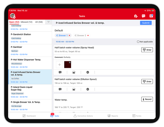This screenshot has height=127, width=164.
Task: Mark the Dilution Spout item as NA
Action: (88, 89)
